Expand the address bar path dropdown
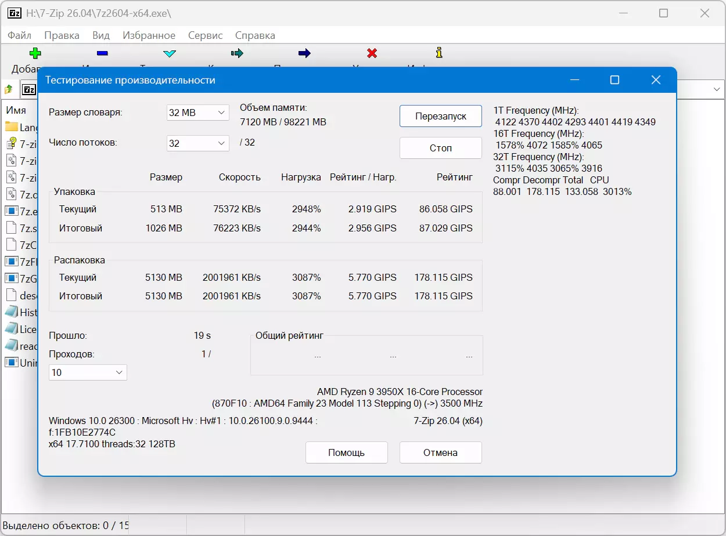 [x=717, y=89]
